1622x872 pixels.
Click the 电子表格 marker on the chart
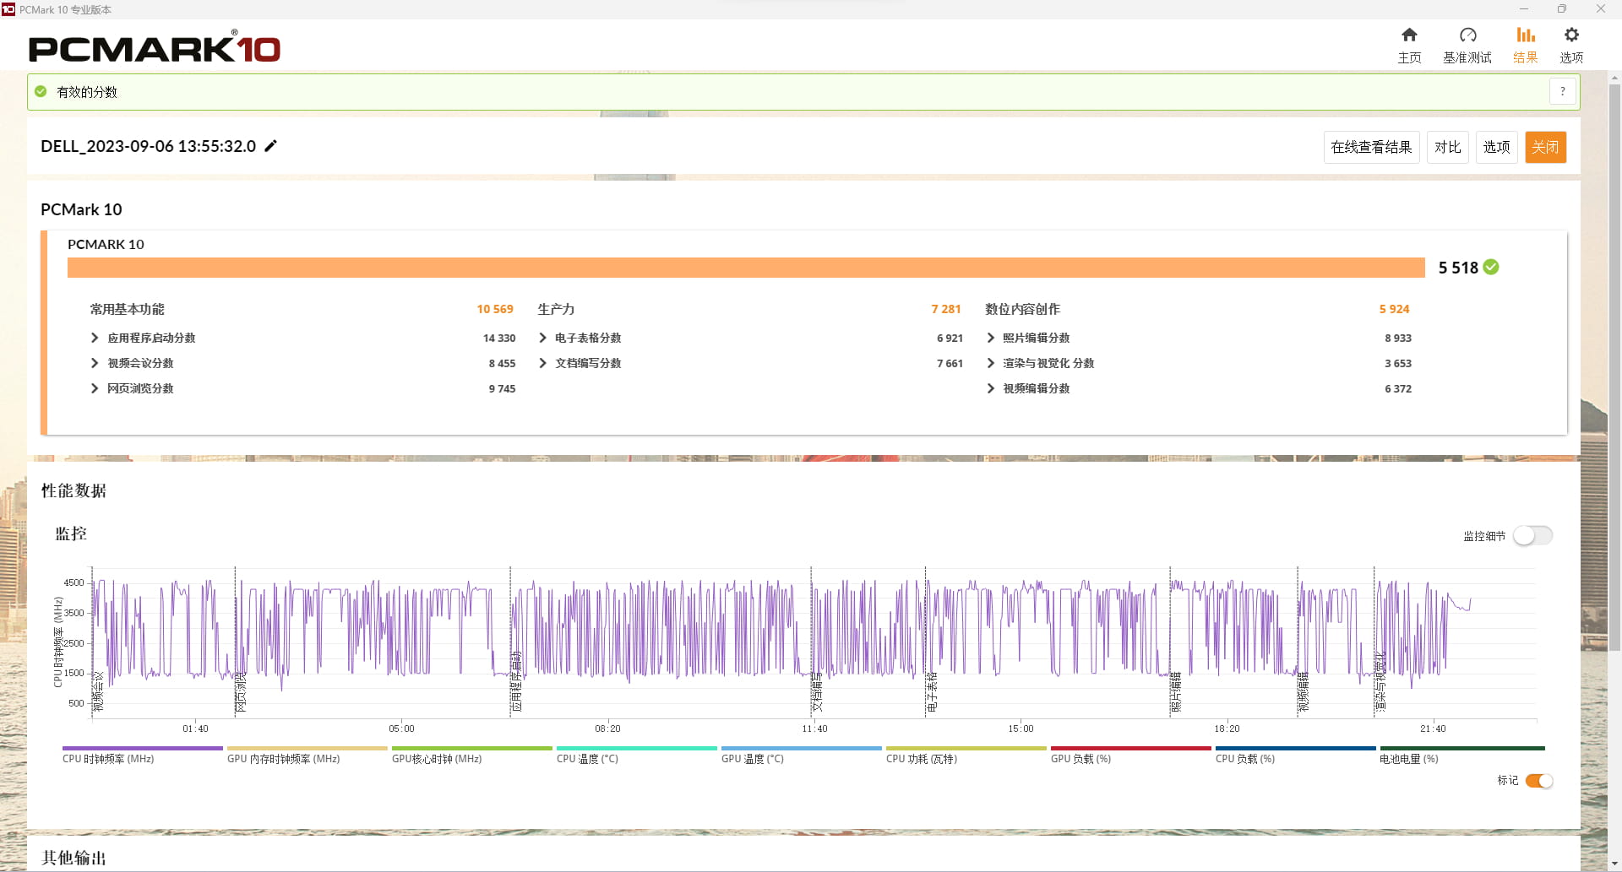click(932, 692)
